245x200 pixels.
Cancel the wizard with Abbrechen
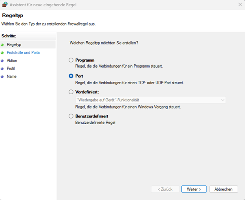[223, 189]
